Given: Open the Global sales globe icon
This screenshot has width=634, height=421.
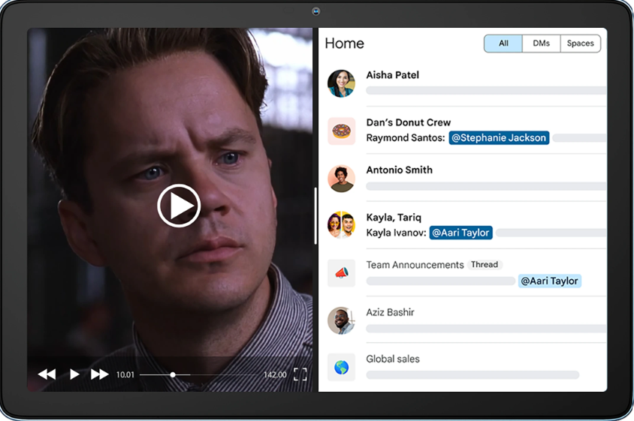Looking at the screenshot, I should (341, 368).
